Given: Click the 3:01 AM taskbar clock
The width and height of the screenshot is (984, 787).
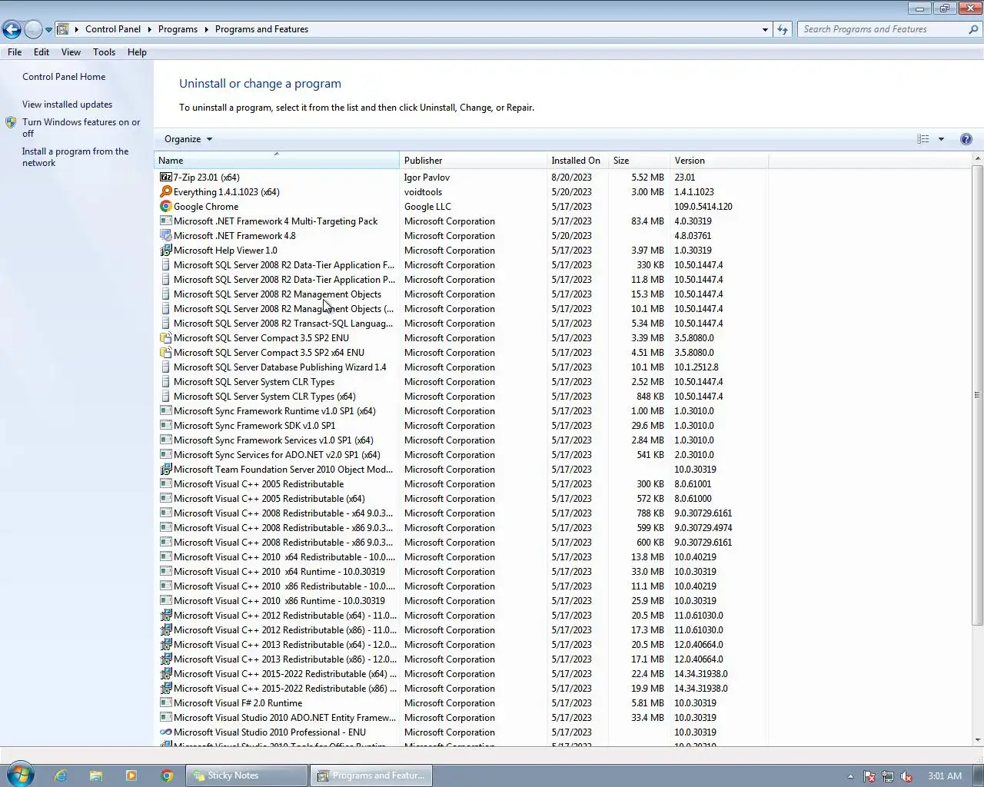Looking at the screenshot, I should (x=945, y=776).
